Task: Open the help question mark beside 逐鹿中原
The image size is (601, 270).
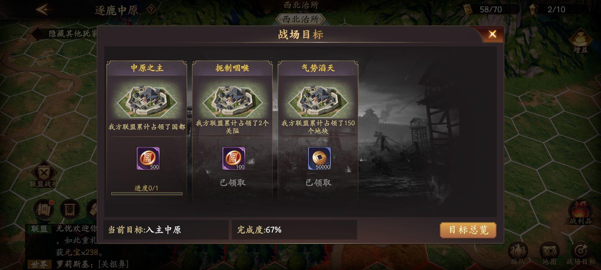Action: (x=152, y=10)
